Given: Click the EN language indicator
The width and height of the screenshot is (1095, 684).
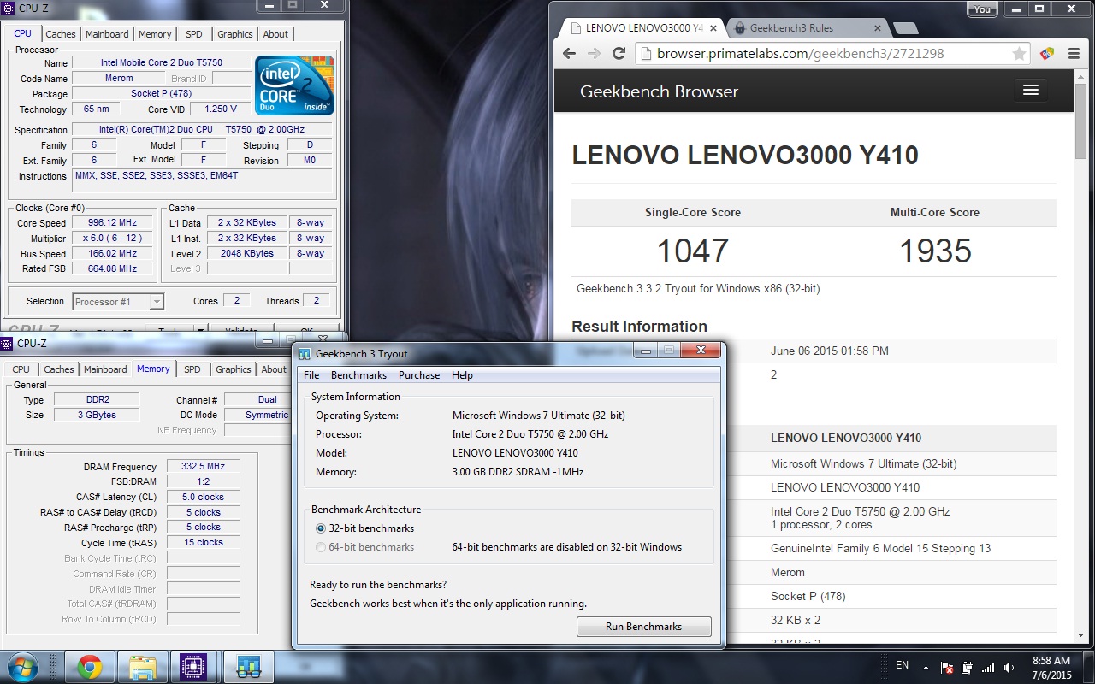Looking at the screenshot, I should click(x=902, y=665).
